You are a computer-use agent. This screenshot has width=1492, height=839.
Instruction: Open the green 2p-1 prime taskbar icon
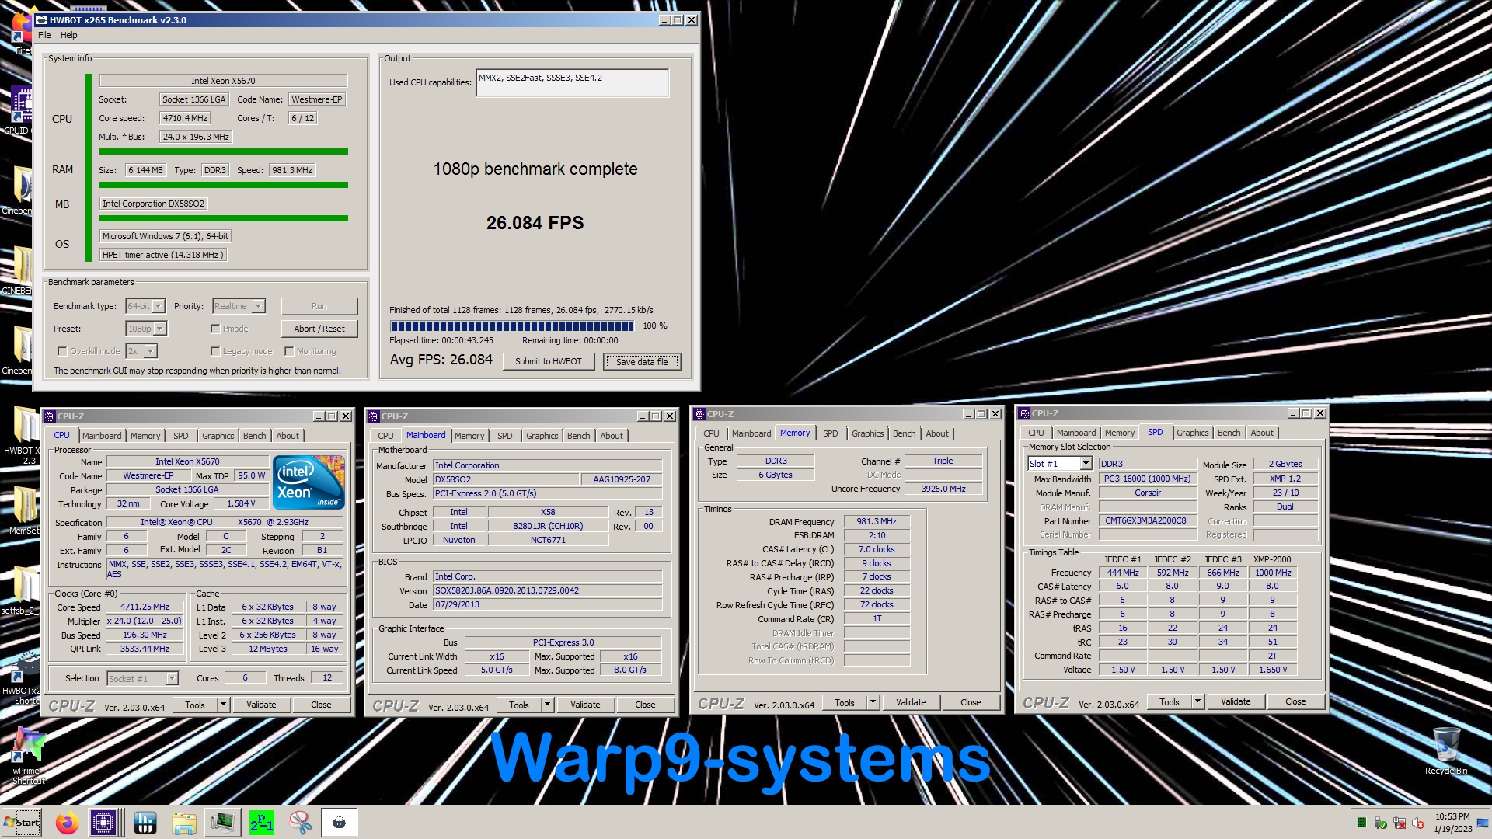(261, 822)
